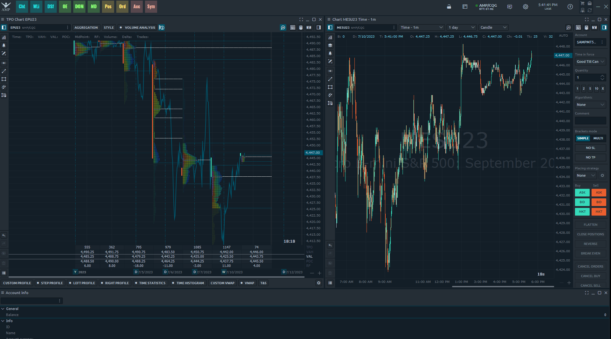This screenshot has width=611, height=339.
Task: Open the Good Till Can time-in-force dropdown
Action: point(590,62)
